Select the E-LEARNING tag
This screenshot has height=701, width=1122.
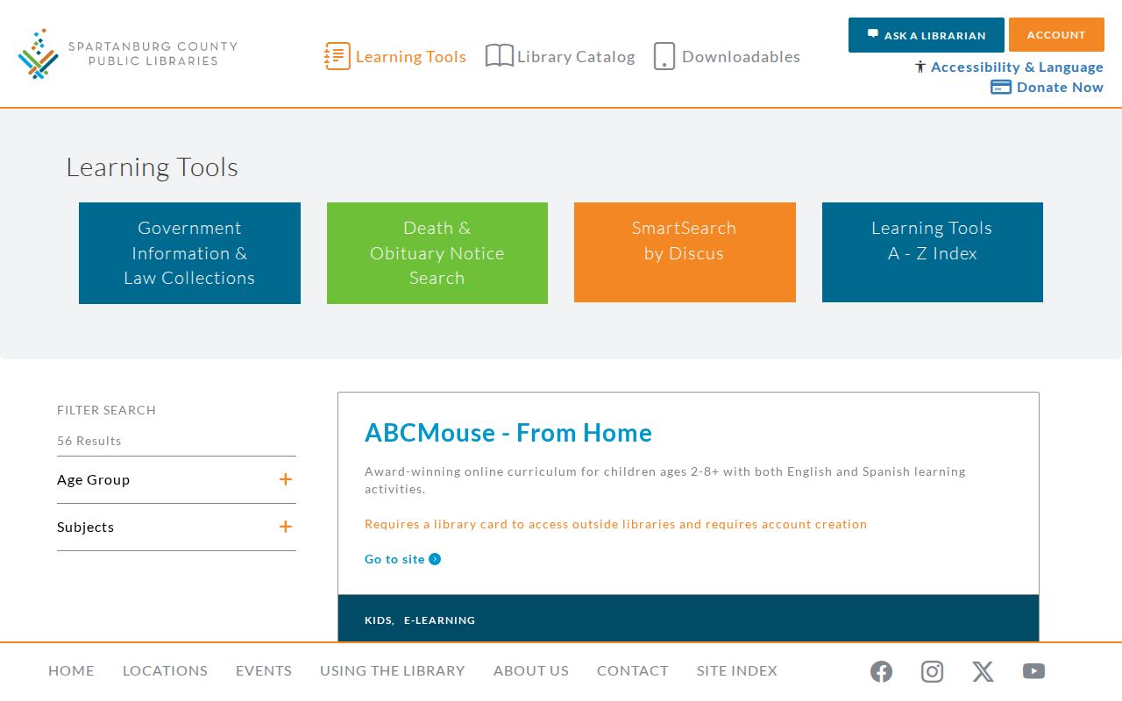[x=440, y=620]
